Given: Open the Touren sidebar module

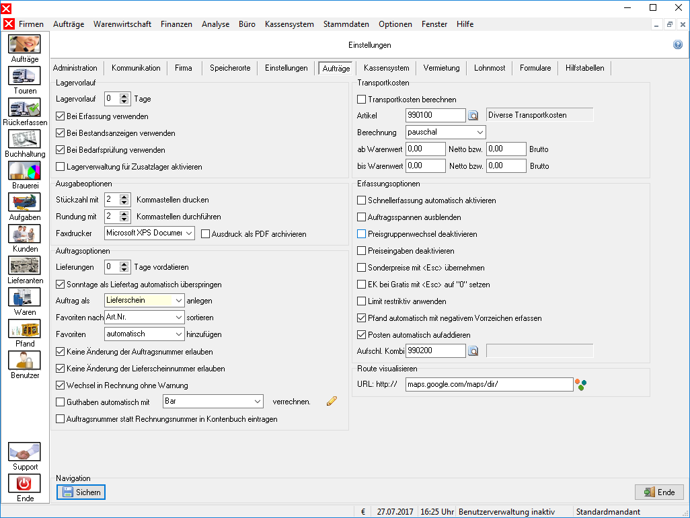Looking at the screenshot, I should 25,76.
